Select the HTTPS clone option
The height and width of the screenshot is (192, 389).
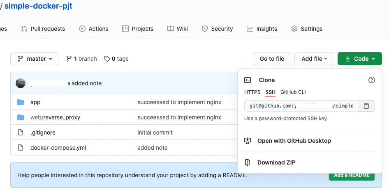tap(252, 92)
